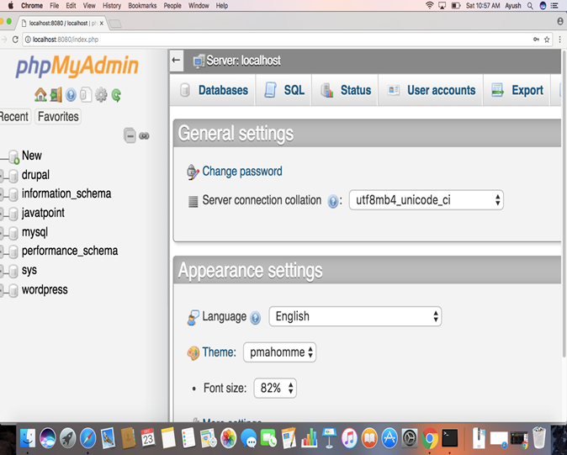Expand the wordpress database node
The image size is (567, 455).
[2, 290]
